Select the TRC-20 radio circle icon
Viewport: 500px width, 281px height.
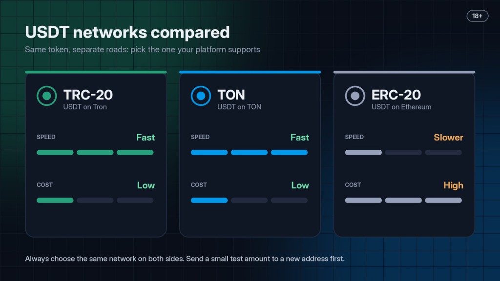coord(46,96)
